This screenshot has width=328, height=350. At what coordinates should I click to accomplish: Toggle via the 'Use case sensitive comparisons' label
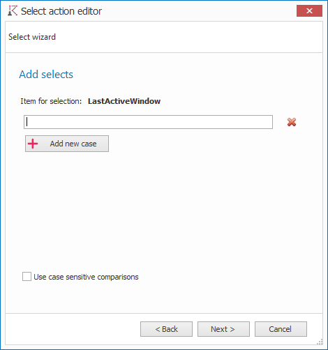click(x=86, y=277)
